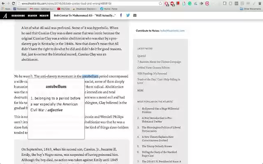Viewport: 263px width, 164px height.
Task: Open the Facebook bookmark
Action: pos(20,9)
